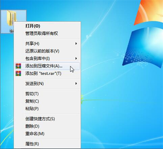Select 添加到压缩文件(A)... option

click(47, 66)
